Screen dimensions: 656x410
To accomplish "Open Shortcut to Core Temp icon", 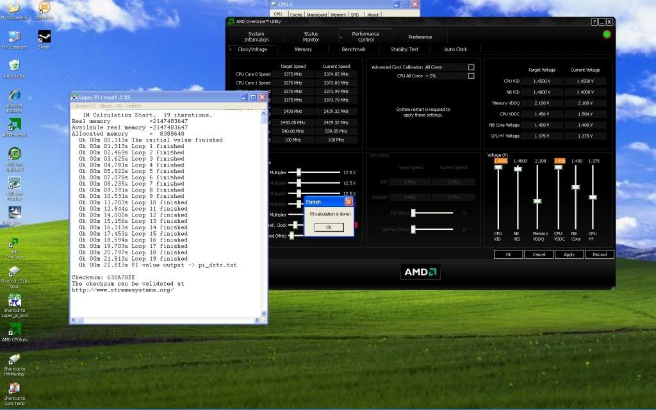I will click(x=14, y=394).
